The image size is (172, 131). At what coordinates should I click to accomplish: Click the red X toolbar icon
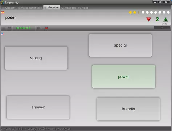pos(46,28)
